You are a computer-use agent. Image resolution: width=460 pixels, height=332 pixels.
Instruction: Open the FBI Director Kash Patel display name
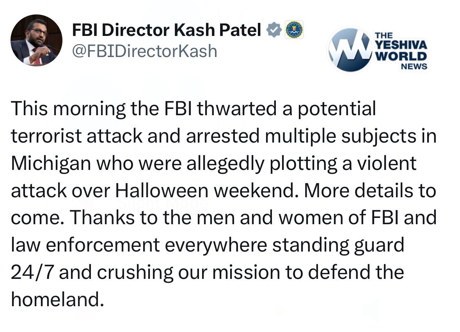coord(167,30)
